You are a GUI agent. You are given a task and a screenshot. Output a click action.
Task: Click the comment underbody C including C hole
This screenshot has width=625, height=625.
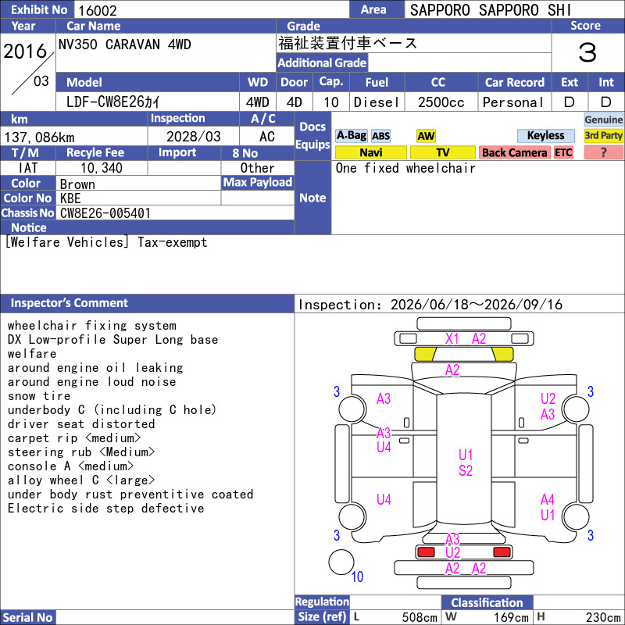coord(112,409)
